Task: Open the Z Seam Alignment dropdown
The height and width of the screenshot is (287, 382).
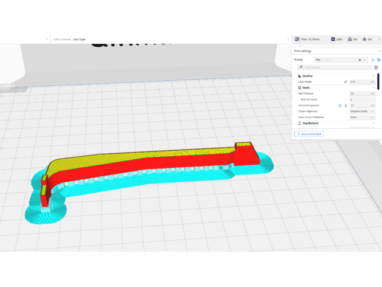Action: click(362, 111)
